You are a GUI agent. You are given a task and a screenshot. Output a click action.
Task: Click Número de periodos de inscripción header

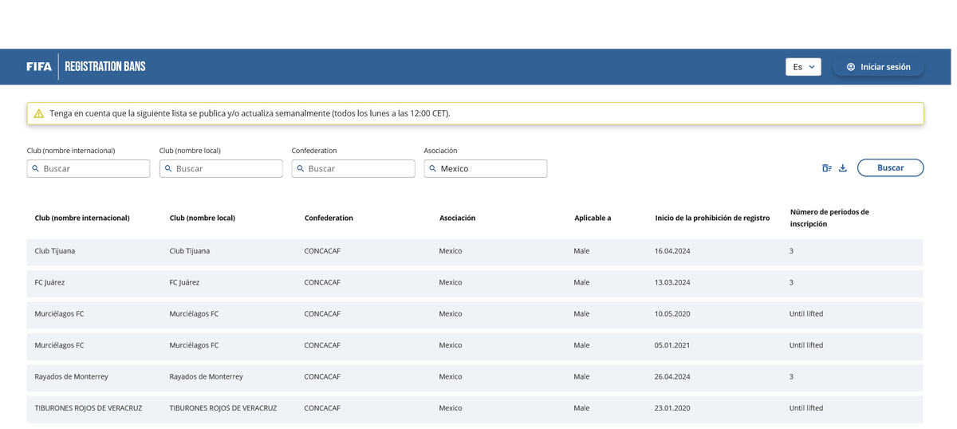point(829,218)
